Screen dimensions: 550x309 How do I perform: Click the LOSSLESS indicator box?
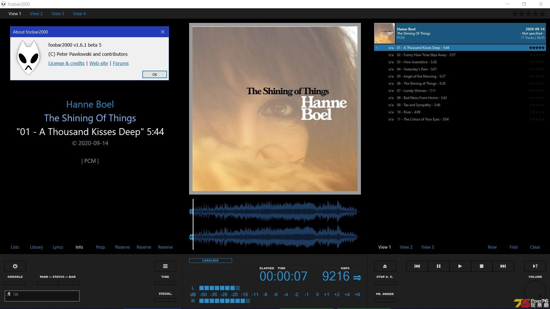point(211,261)
